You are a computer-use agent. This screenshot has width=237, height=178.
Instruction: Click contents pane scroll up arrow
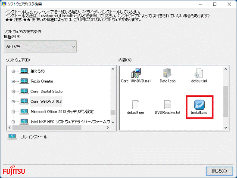click(x=226, y=69)
